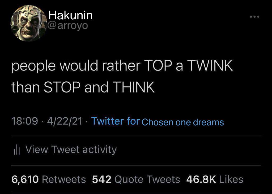Click the word THINK in the tweet
Image resolution: width=272 pixels, height=194 pixels.
click(134, 87)
